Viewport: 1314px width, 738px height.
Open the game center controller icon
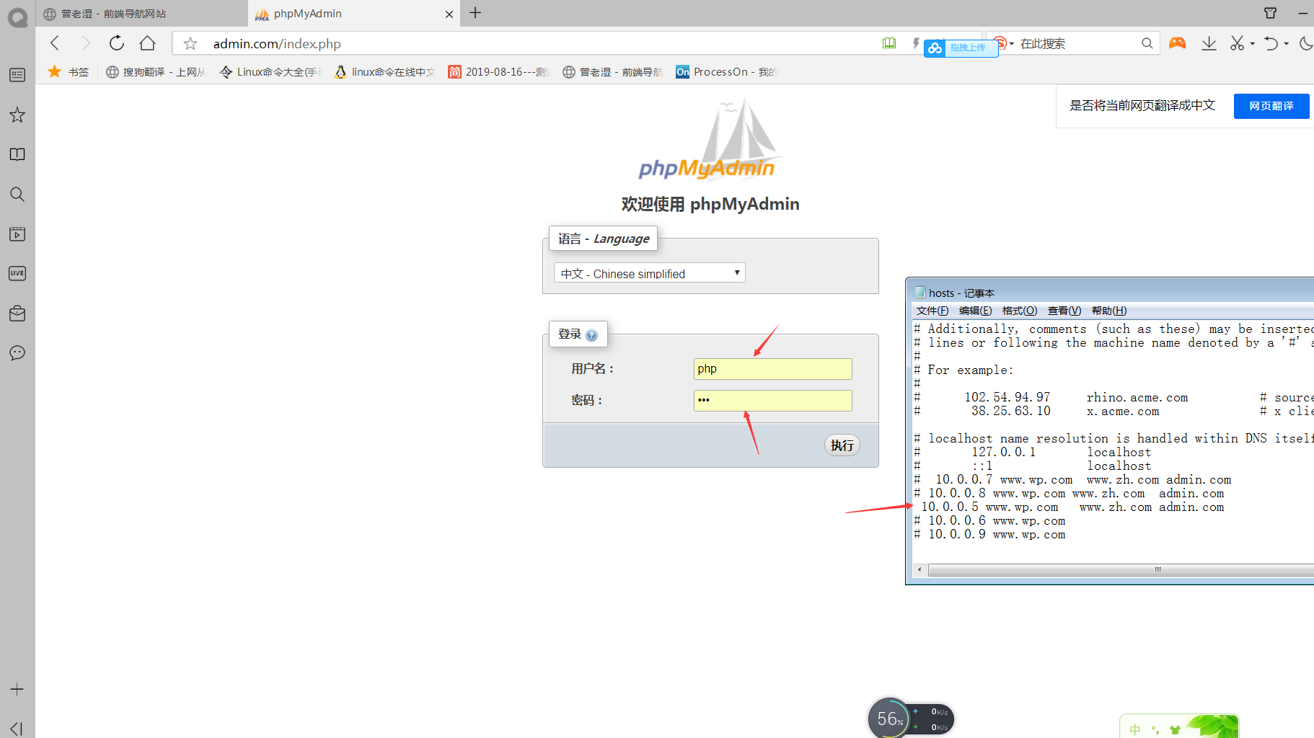click(1177, 43)
